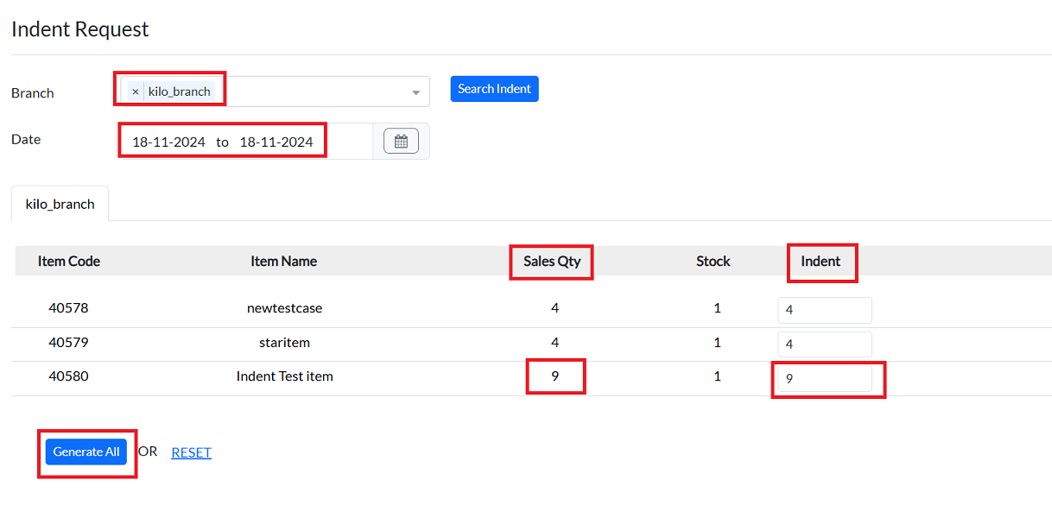The width and height of the screenshot is (1052, 518).
Task: Click the Item Name column header
Action: (x=283, y=261)
